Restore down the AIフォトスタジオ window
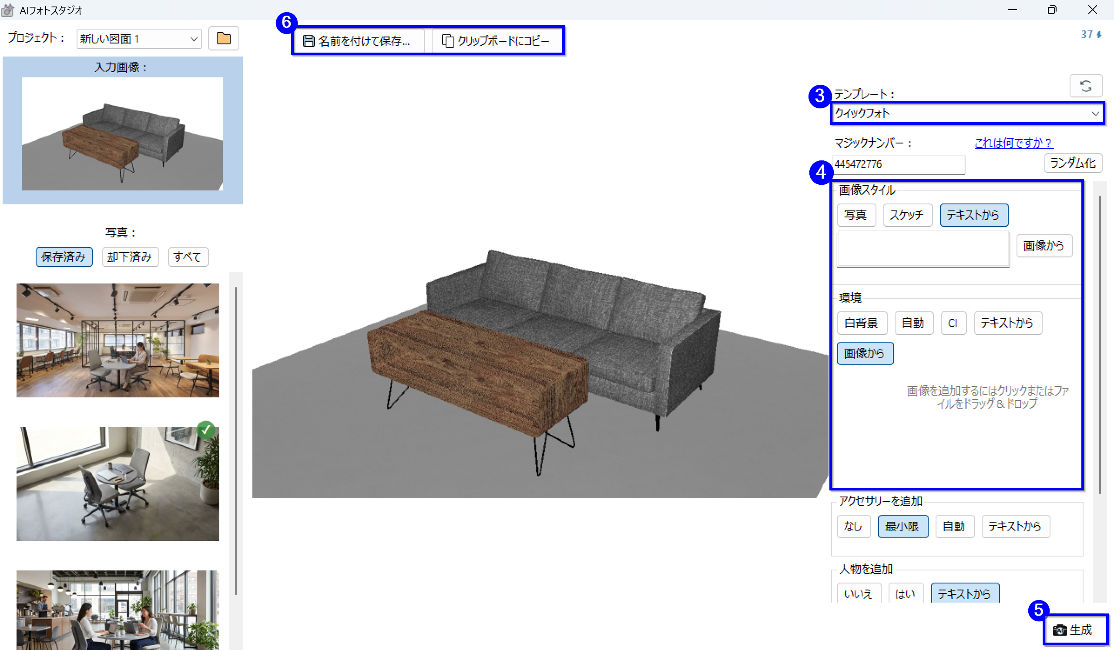 [1052, 10]
